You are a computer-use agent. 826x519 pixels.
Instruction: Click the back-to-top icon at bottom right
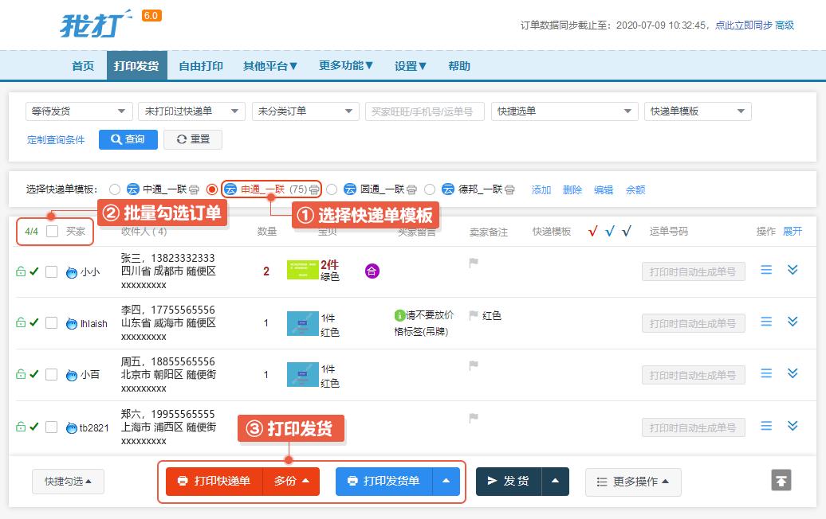(781, 480)
